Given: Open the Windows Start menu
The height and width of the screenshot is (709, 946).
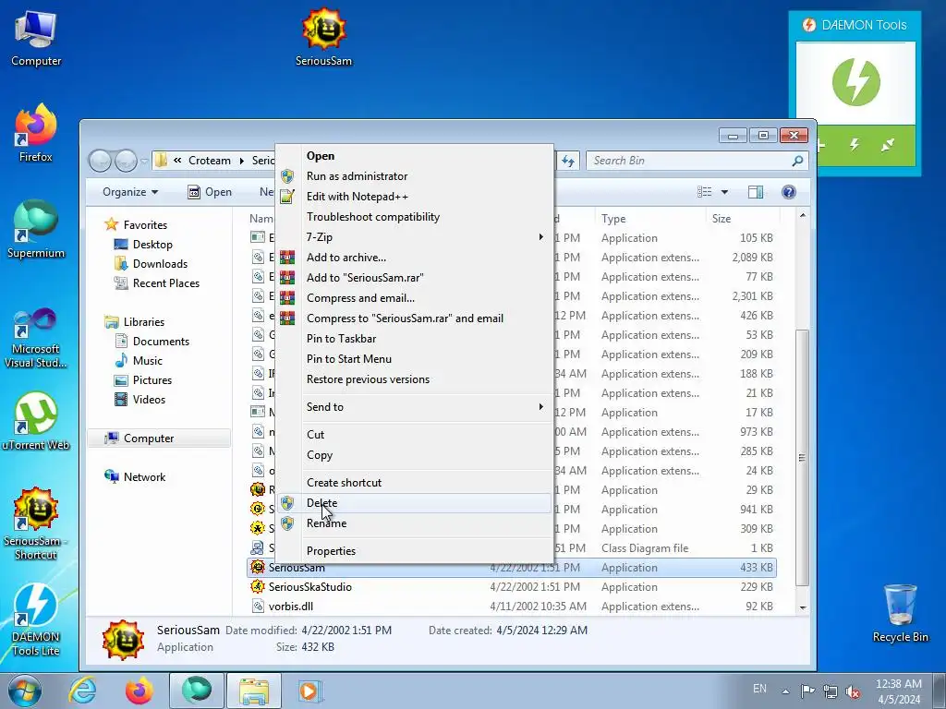Looking at the screenshot, I should tap(25, 691).
